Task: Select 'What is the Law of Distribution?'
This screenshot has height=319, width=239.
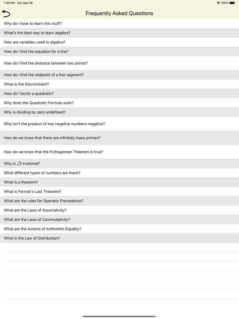Action: [x=32, y=238]
